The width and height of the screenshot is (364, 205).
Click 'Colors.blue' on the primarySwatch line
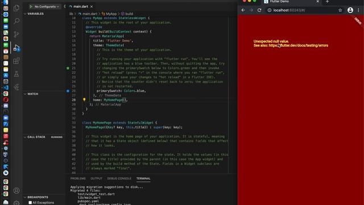coord(134,91)
